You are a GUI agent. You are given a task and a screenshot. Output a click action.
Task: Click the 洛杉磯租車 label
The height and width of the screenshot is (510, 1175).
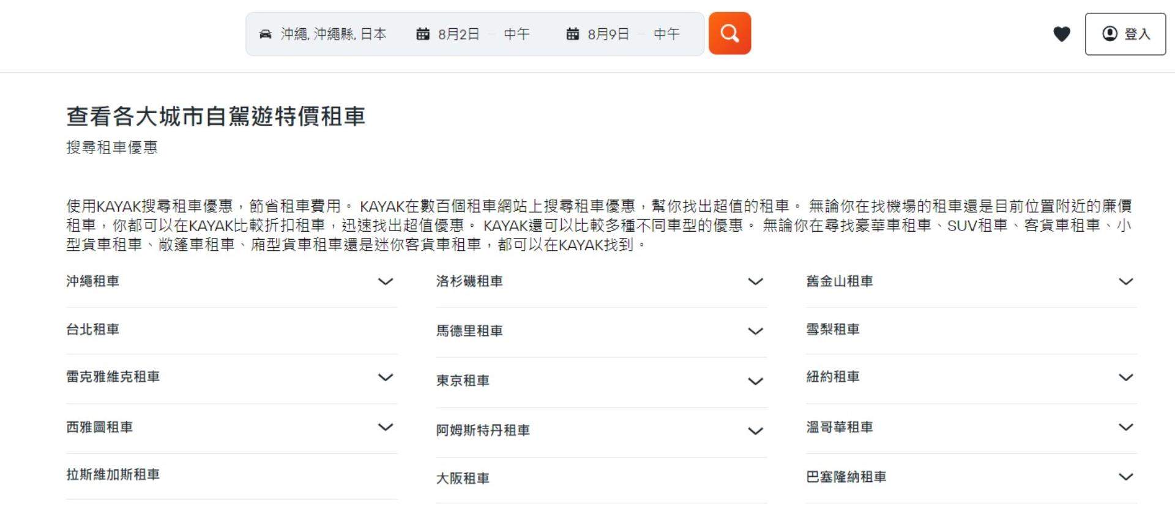(469, 281)
